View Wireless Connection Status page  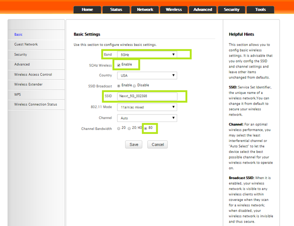[x=36, y=104]
